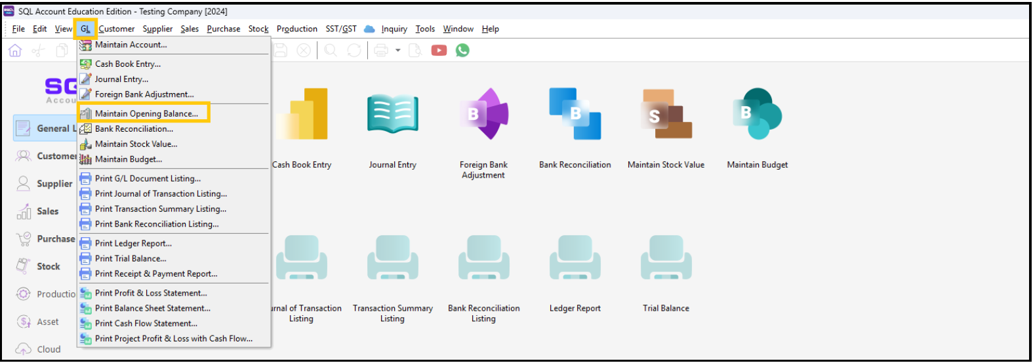Screen dimensions: 1033x363
Task: Open the Sales menu in the menu bar
Action: coord(190,29)
